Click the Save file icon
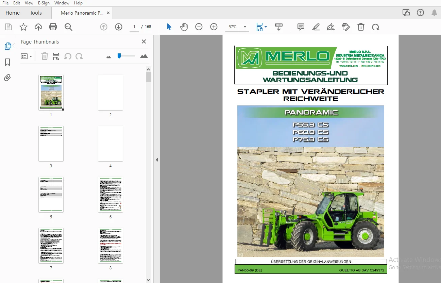Image resolution: width=441 pixels, height=283 pixels. (9, 27)
